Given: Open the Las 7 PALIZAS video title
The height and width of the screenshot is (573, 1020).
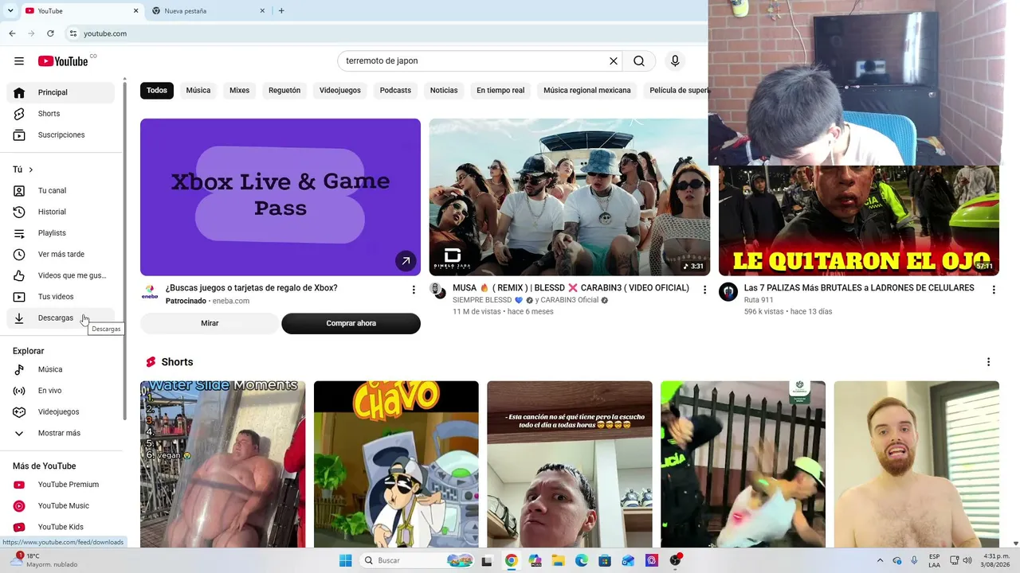Looking at the screenshot, I should click(859, 288).
